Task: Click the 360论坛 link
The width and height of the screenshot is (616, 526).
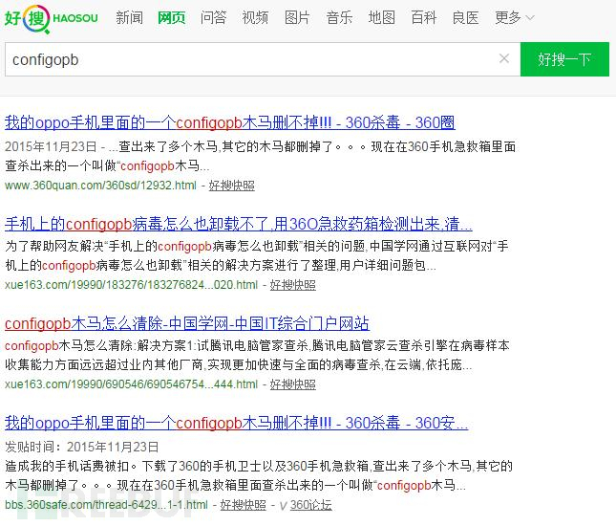Action: (x=310, y=505)
